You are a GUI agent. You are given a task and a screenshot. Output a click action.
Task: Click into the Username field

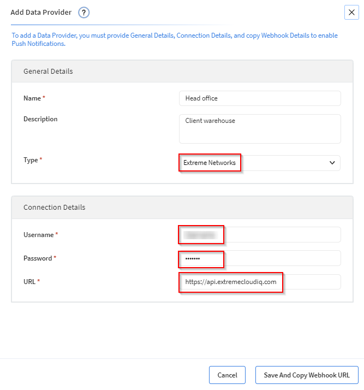click(x=260, y=234)
